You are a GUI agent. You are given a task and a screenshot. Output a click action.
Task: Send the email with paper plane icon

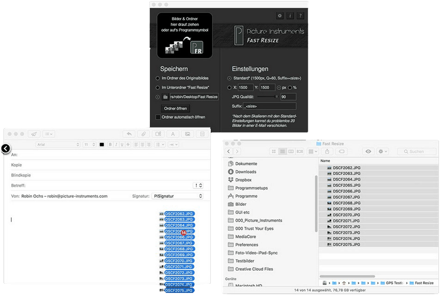click(x=34, y=134)
